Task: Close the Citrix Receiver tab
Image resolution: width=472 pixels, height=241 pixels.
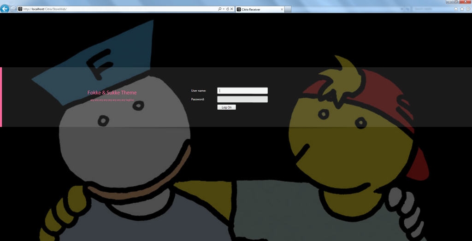Action: click(x=282, y=9)
